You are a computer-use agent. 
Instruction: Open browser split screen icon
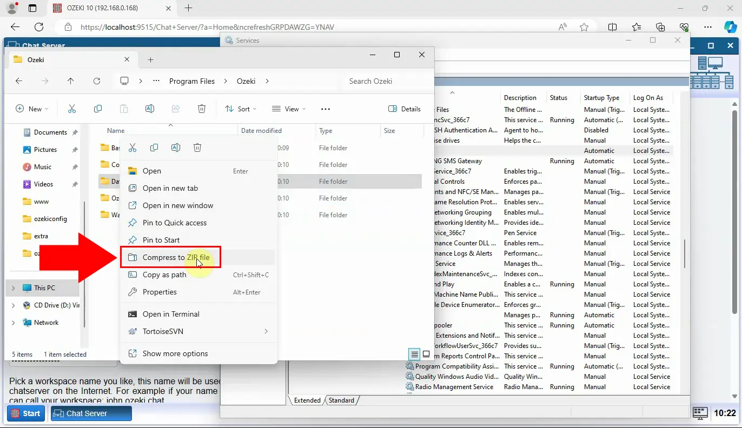point(613,27)
